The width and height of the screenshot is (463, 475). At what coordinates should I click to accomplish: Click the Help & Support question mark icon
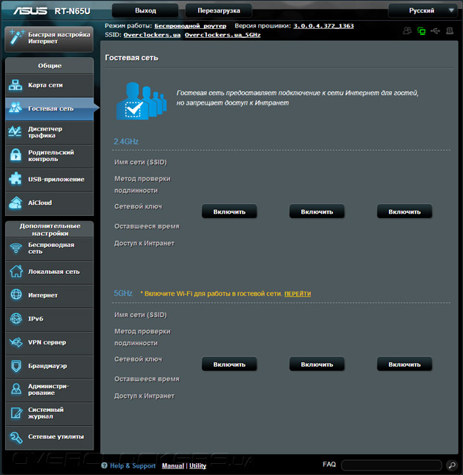[104, 465]
